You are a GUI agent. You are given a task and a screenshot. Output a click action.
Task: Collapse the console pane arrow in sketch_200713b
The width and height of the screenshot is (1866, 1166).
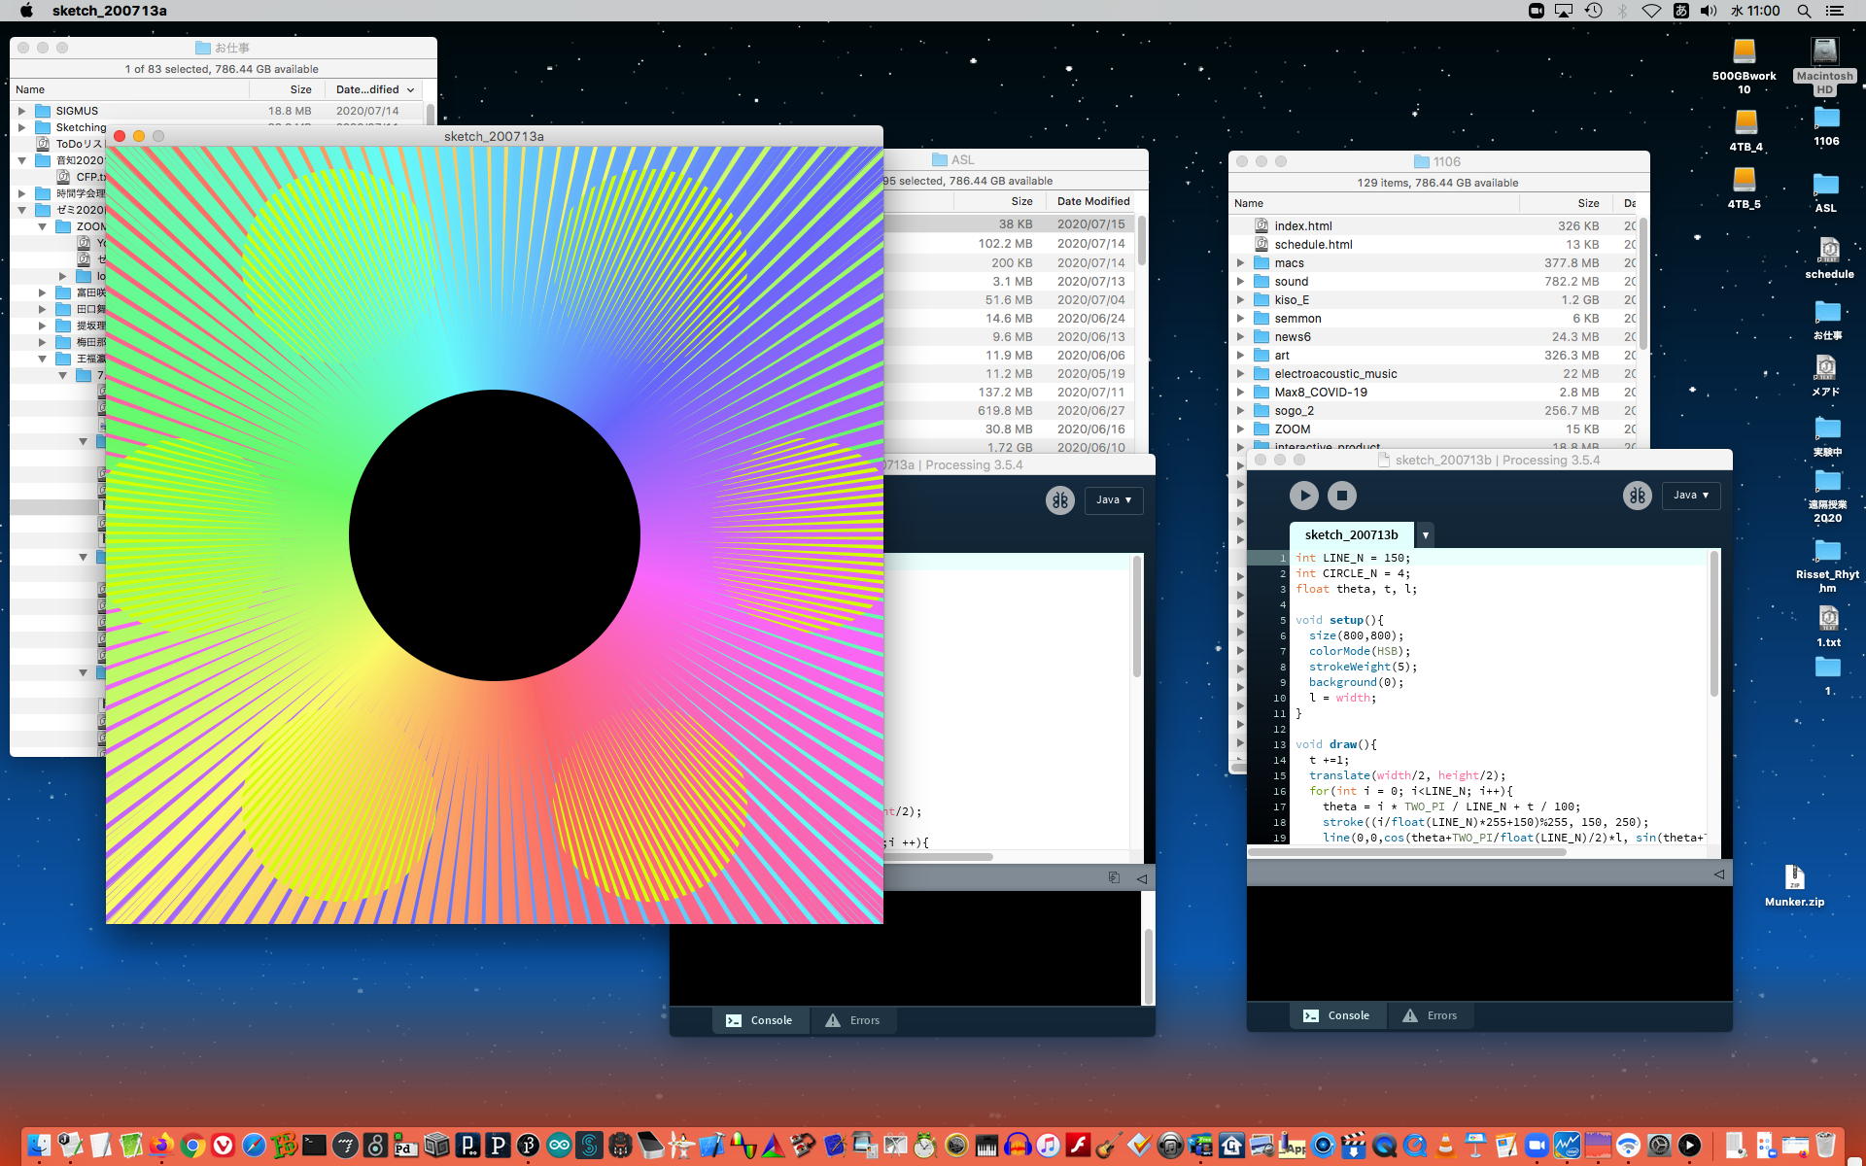pos(1718,874)
